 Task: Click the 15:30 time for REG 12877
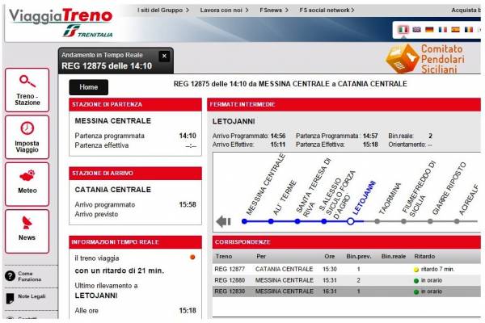point(330,269)
